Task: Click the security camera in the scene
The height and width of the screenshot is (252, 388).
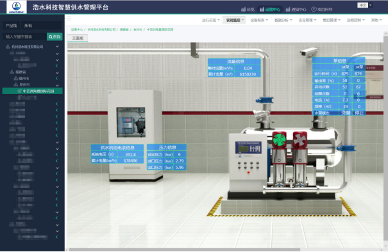Action: tap(308, 52)
